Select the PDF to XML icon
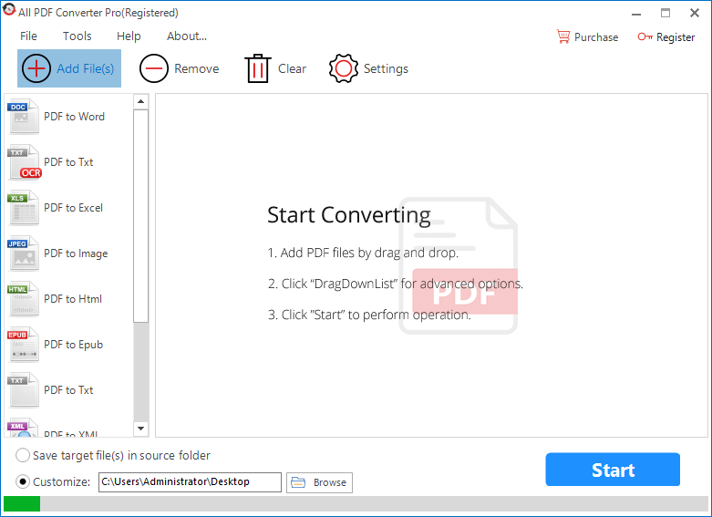 click(23, 428)
